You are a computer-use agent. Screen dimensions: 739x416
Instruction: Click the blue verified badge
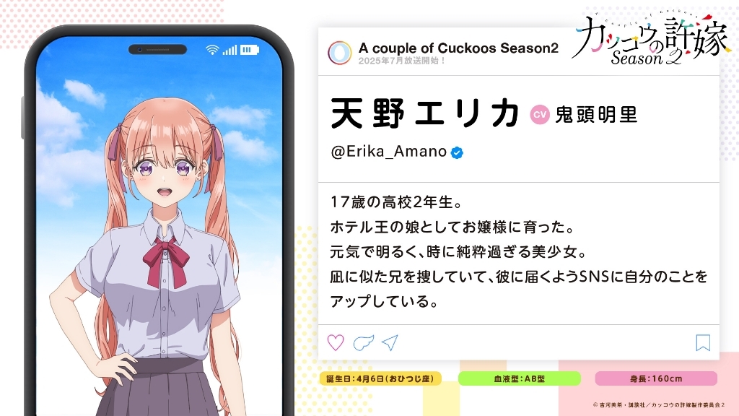click(x=457, y=152)
